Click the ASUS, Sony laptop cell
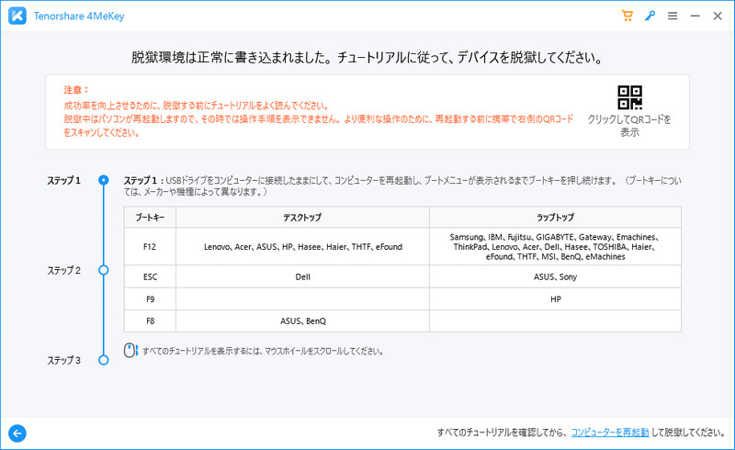735x450 pixels. point(555,276)
